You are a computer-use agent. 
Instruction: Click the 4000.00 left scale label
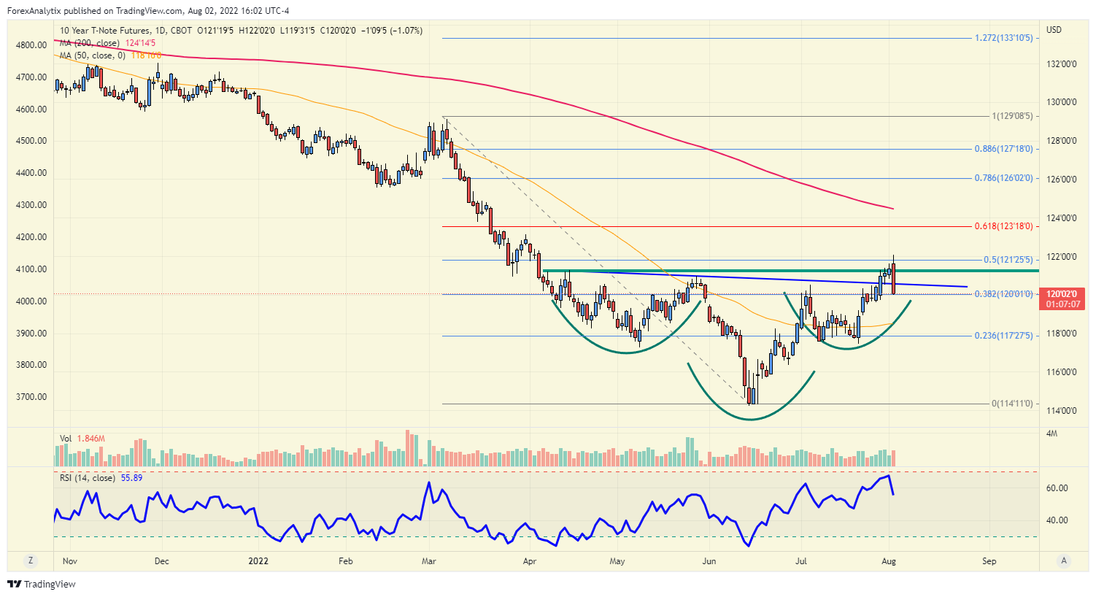point(31,301)
